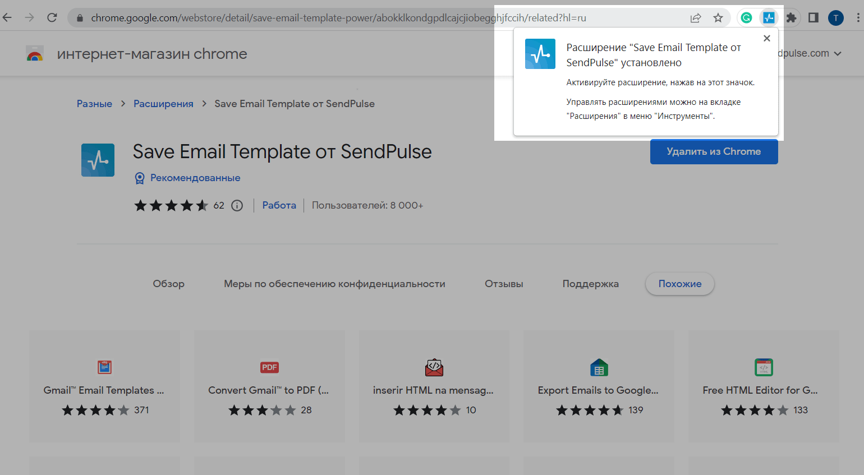Go to Разные breadcrumb

pos(94,104)
